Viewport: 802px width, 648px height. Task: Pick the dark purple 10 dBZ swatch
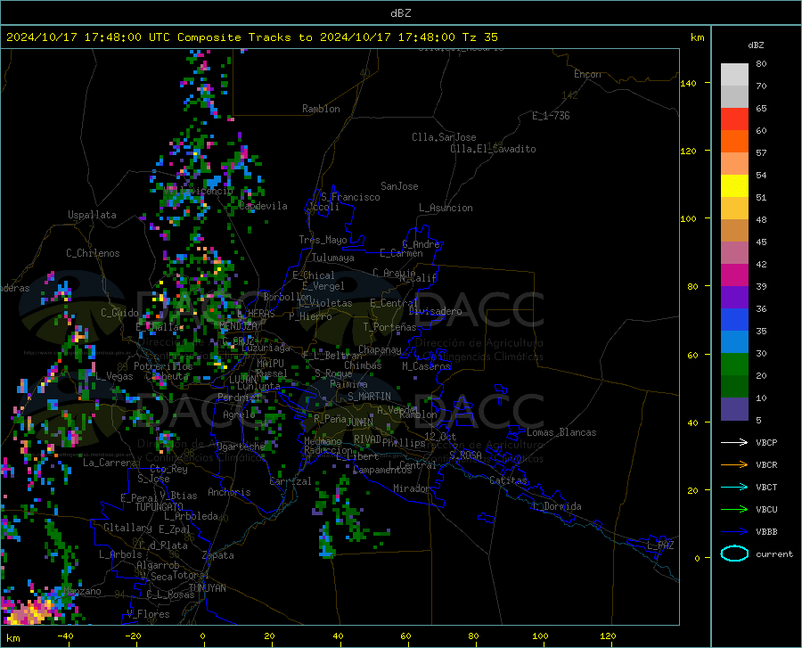coord(734,408)
